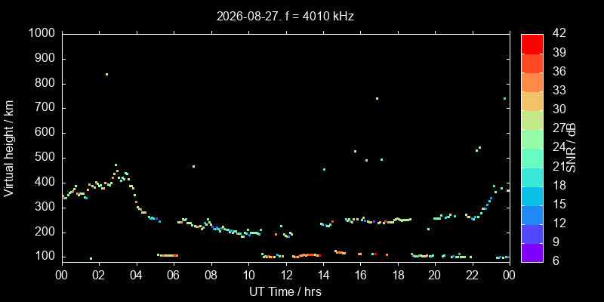The width and height of the screenshot is (604, 302).
Task: Click the 'UT Time / hrs' axis label
Action: pos(285,292)
